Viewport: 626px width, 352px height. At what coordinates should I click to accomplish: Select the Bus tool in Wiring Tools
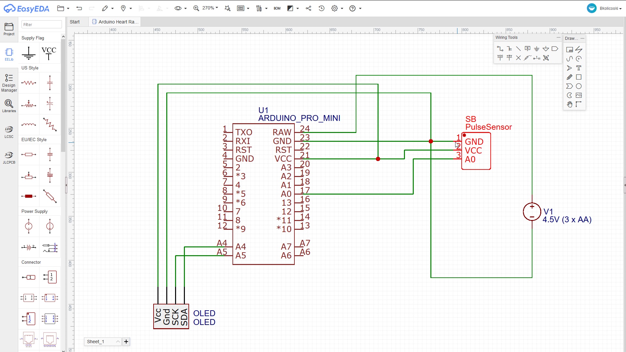click(x=509, y=49)
